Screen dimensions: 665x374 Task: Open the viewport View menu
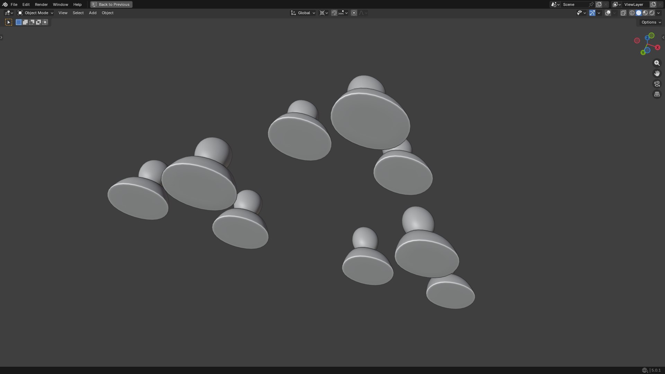tap(63, 13)
